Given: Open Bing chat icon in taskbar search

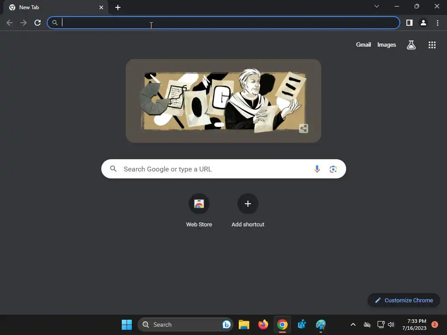Looking at the screenshot, I should pyautogui.click(x=227, y=325).
